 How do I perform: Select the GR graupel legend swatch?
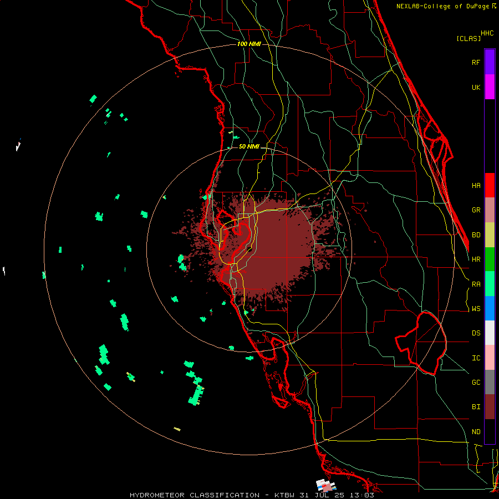[490, 210]
